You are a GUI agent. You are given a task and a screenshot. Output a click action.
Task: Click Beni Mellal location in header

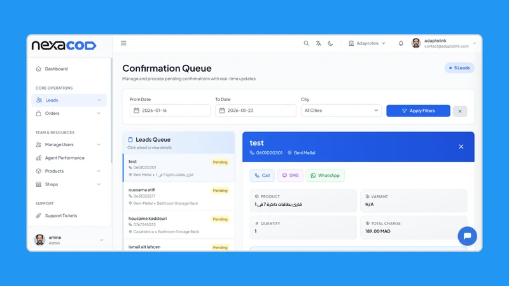304,153
